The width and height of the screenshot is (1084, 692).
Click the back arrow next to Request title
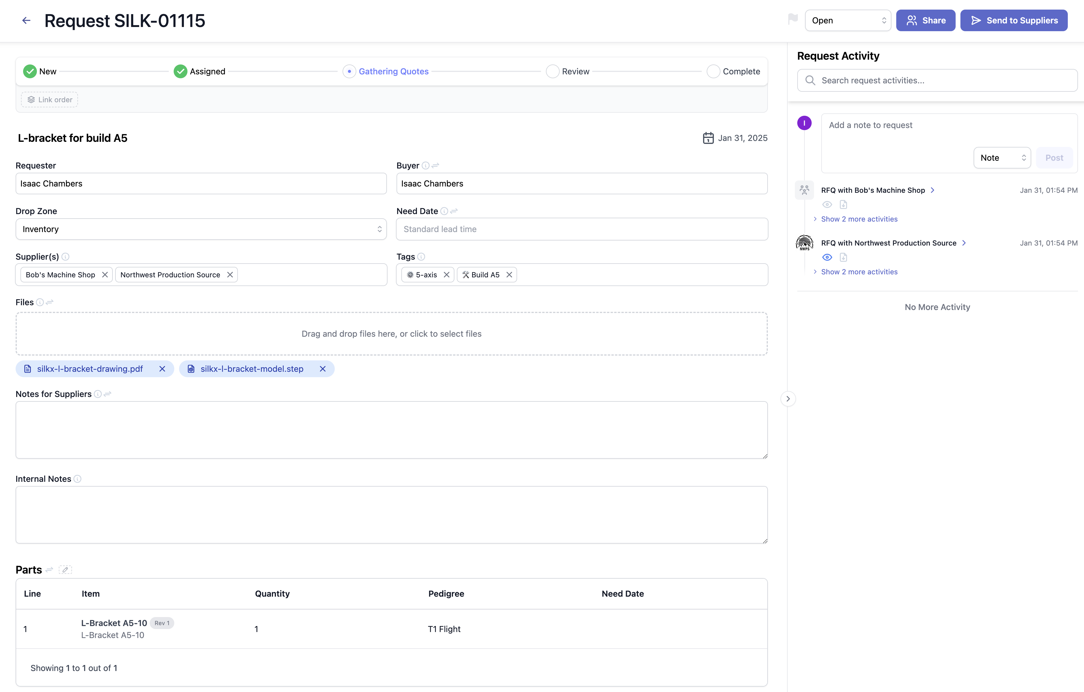pyautogui.click(x=26, y=20)
